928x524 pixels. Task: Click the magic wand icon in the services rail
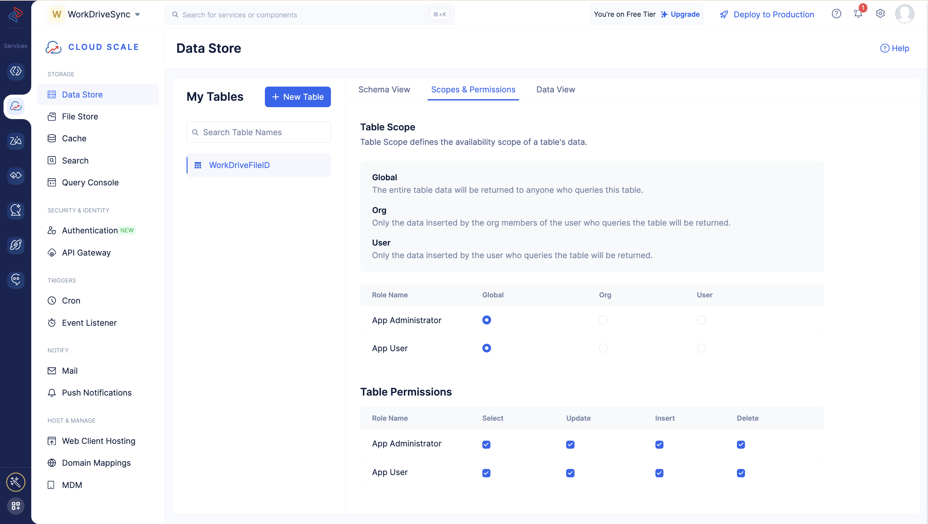[15, 482]
